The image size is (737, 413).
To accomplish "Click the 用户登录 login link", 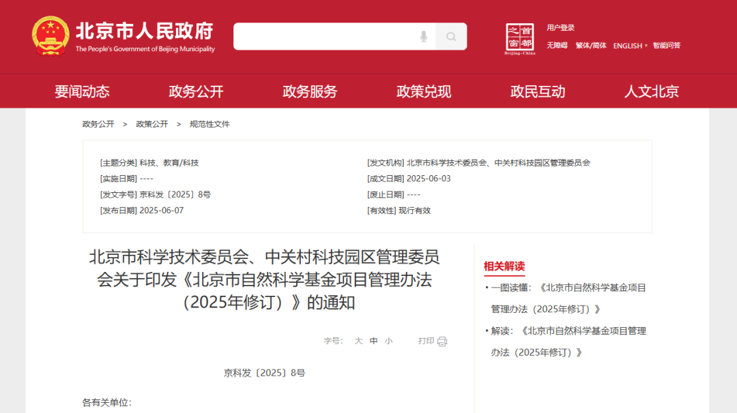I will click(x=560, y=28).
